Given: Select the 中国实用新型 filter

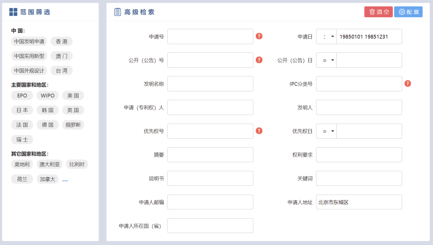Looking at the screenshot, I should tap(29, 56).
